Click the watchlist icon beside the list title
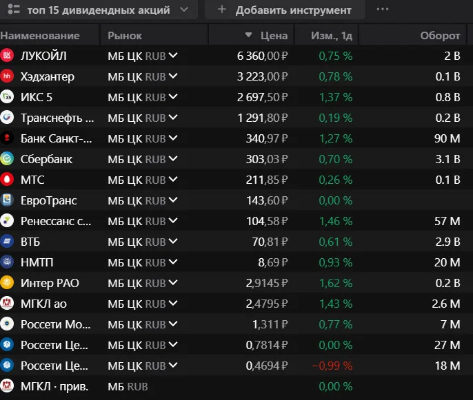This screenshot has width=473, height=400. [14, 10]
